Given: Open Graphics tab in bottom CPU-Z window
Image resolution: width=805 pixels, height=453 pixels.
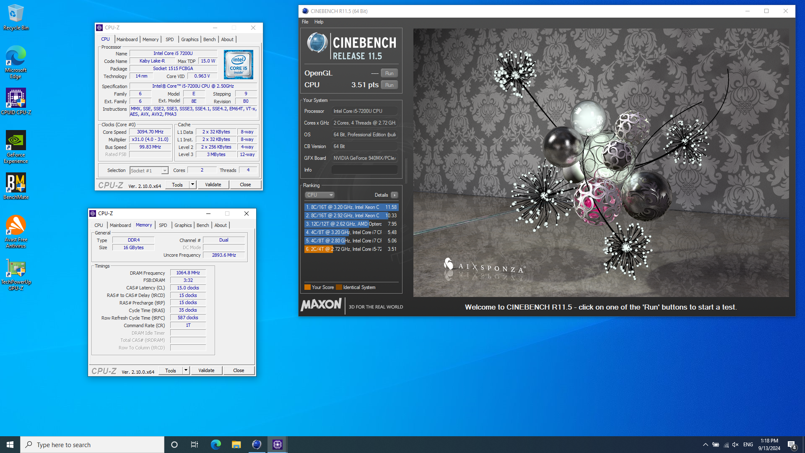Looking at the screenshot, I should 183,225.
